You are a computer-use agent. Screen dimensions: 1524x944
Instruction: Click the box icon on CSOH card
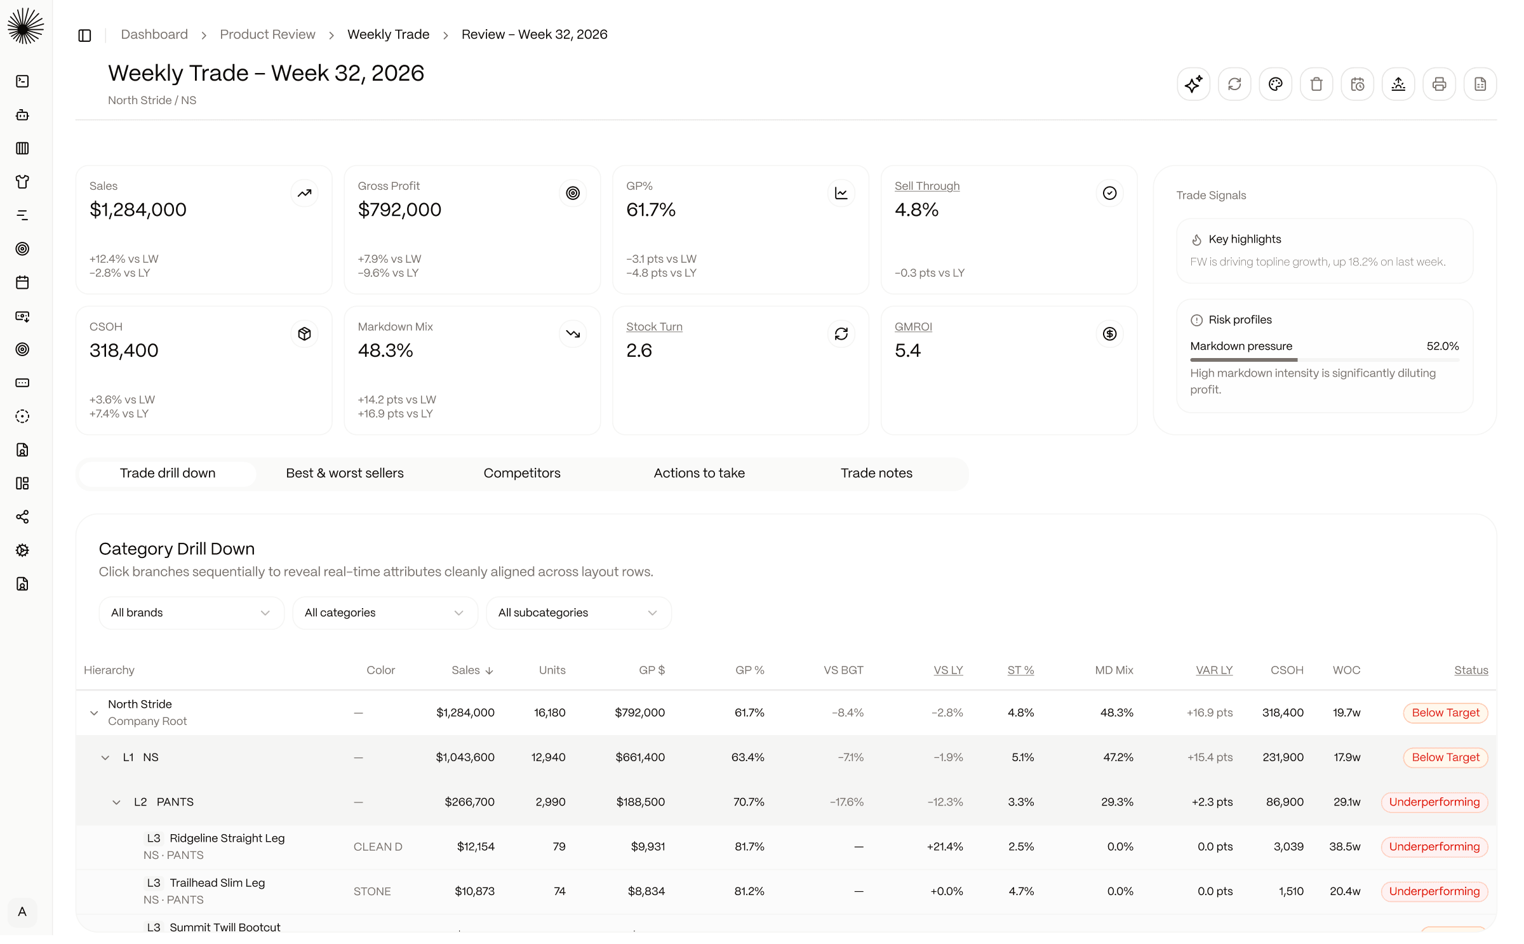304,334
